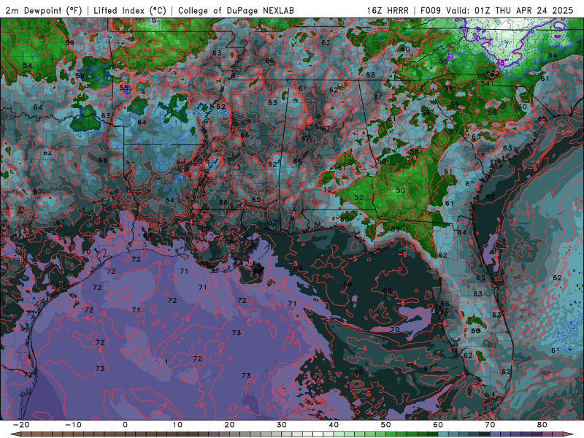Click the "16Z HRRR" model run label
Viewport: 584px width, 438px height.
click(388, 11)
